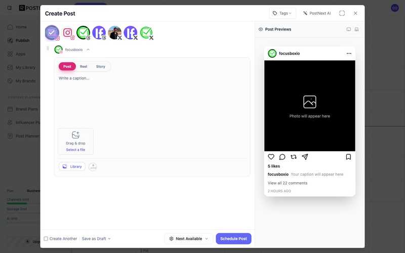405x253 pixels.
Task: Click focusboxio avatar in the editor header
Action: click(x=58, y=50)
